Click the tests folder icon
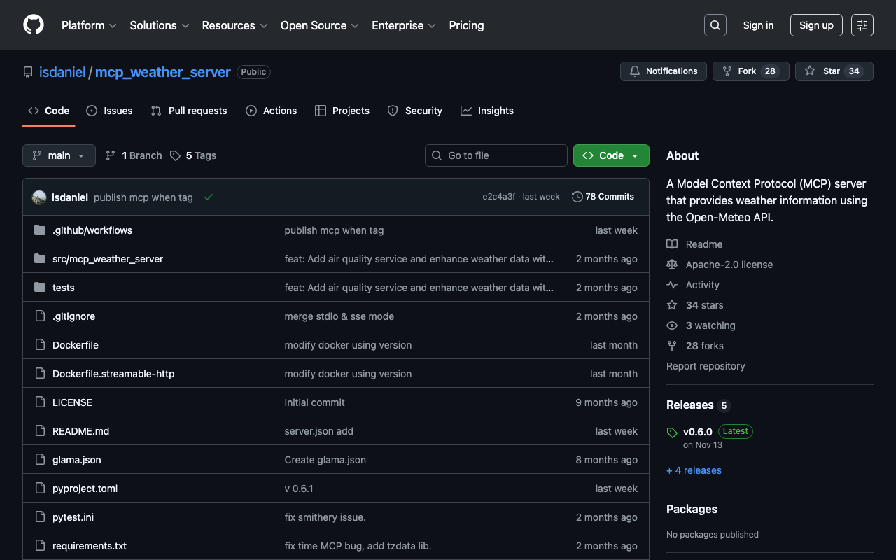The height and width of the screenshot is (560, 896). pos(40,288)
